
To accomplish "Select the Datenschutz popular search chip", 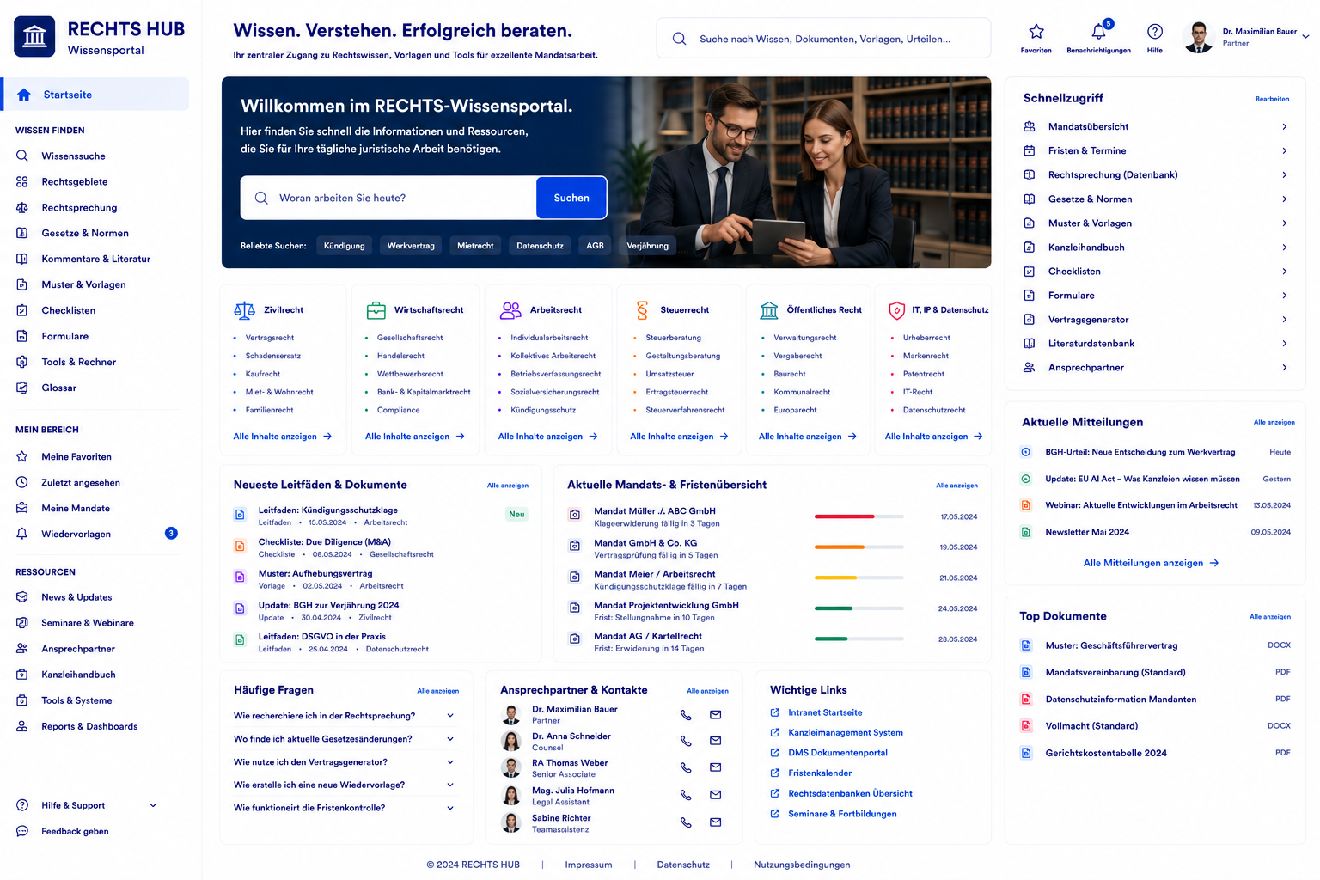I will (540, 246).
